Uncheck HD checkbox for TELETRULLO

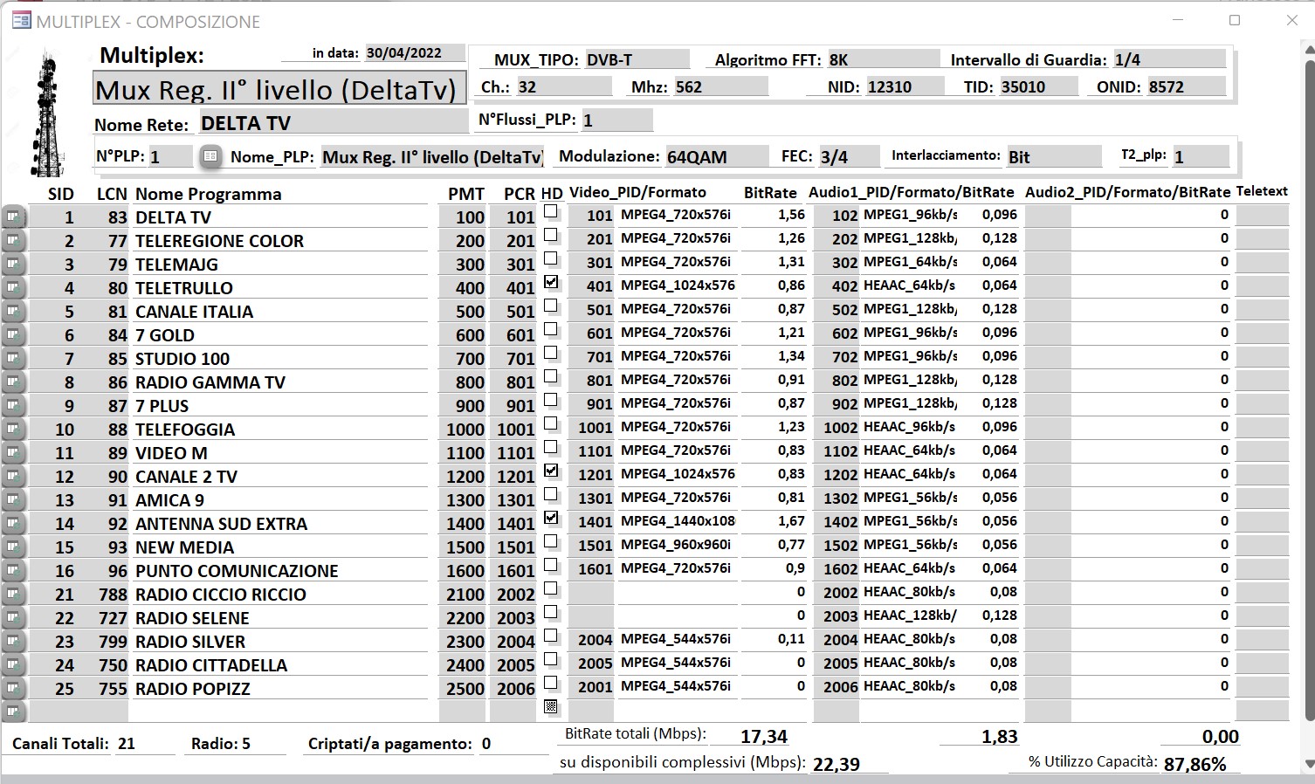point(551,282)
